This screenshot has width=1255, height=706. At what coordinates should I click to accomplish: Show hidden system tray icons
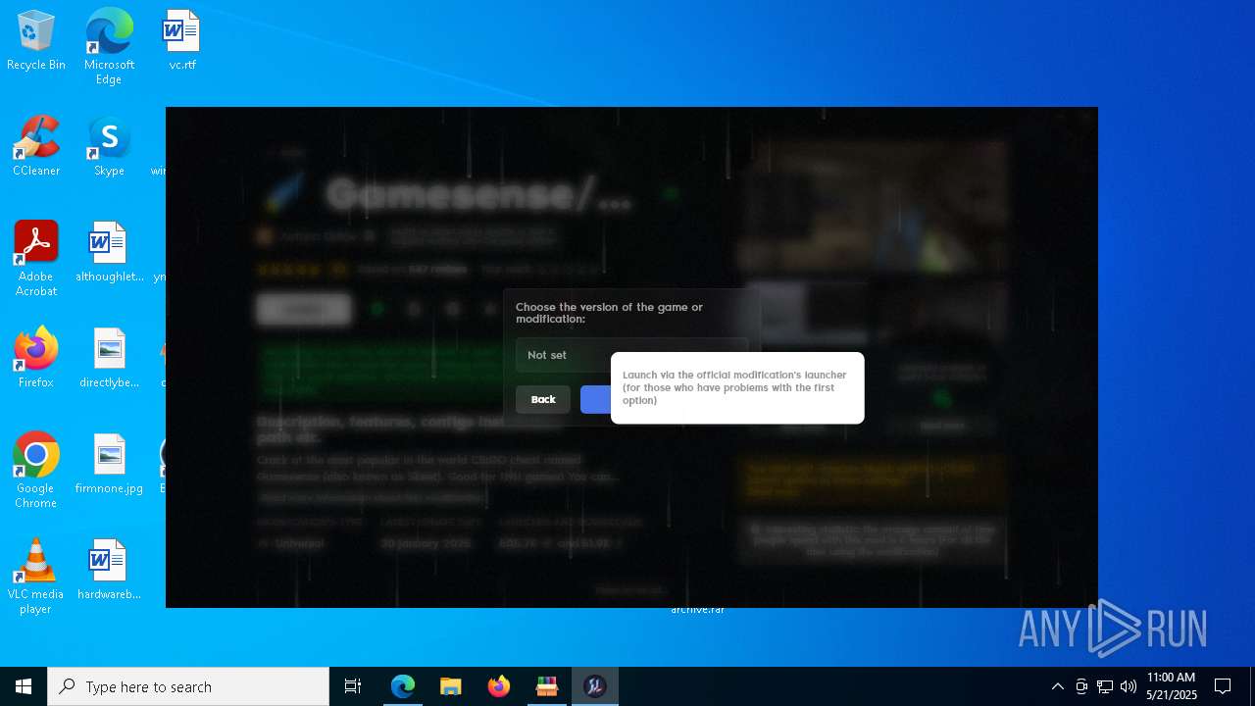[x=1057, y=686]
